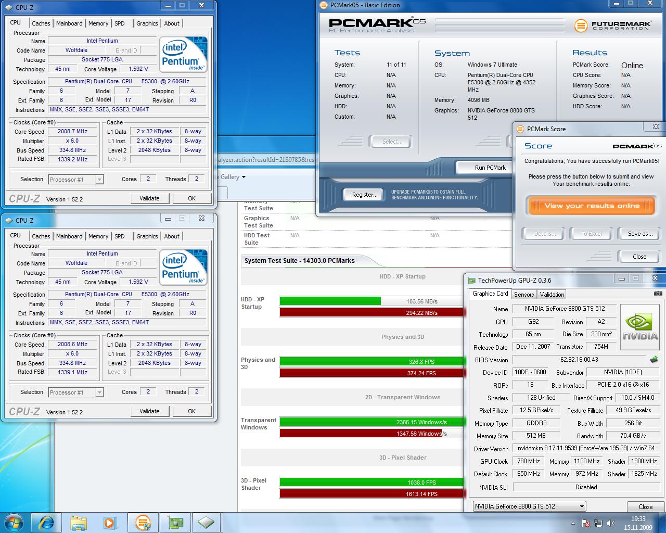Open Processor #1 selection in lower CPU-Z
Screen dimensions: 666x533
tap(76, 392)
